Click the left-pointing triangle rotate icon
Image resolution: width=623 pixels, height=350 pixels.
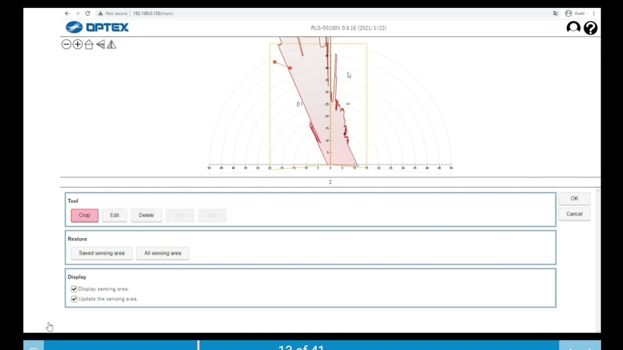(x=100, y=45)
